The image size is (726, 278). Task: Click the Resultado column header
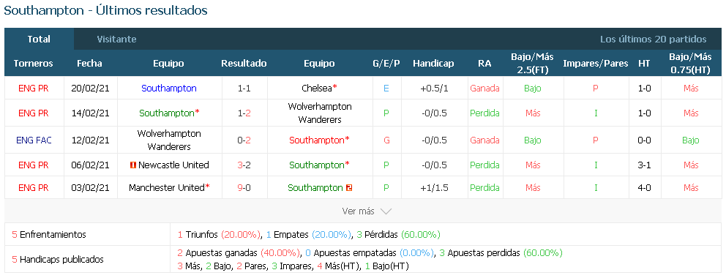(x=244, y=64)
